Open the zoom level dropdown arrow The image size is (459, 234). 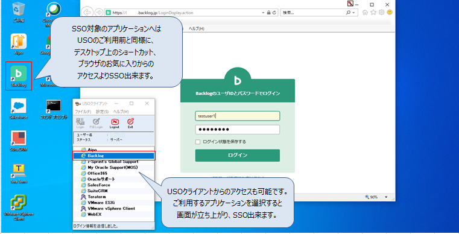(x=386, y=197)
